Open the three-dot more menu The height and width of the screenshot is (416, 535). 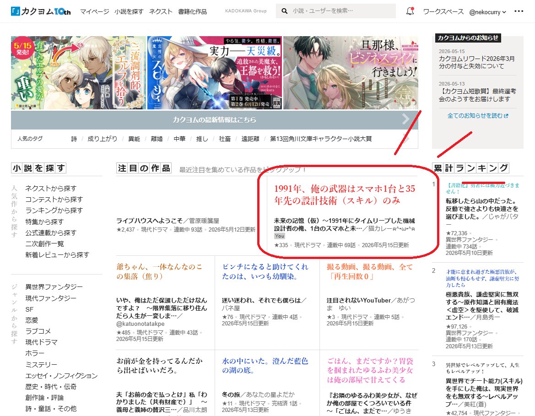pos(519,11)
